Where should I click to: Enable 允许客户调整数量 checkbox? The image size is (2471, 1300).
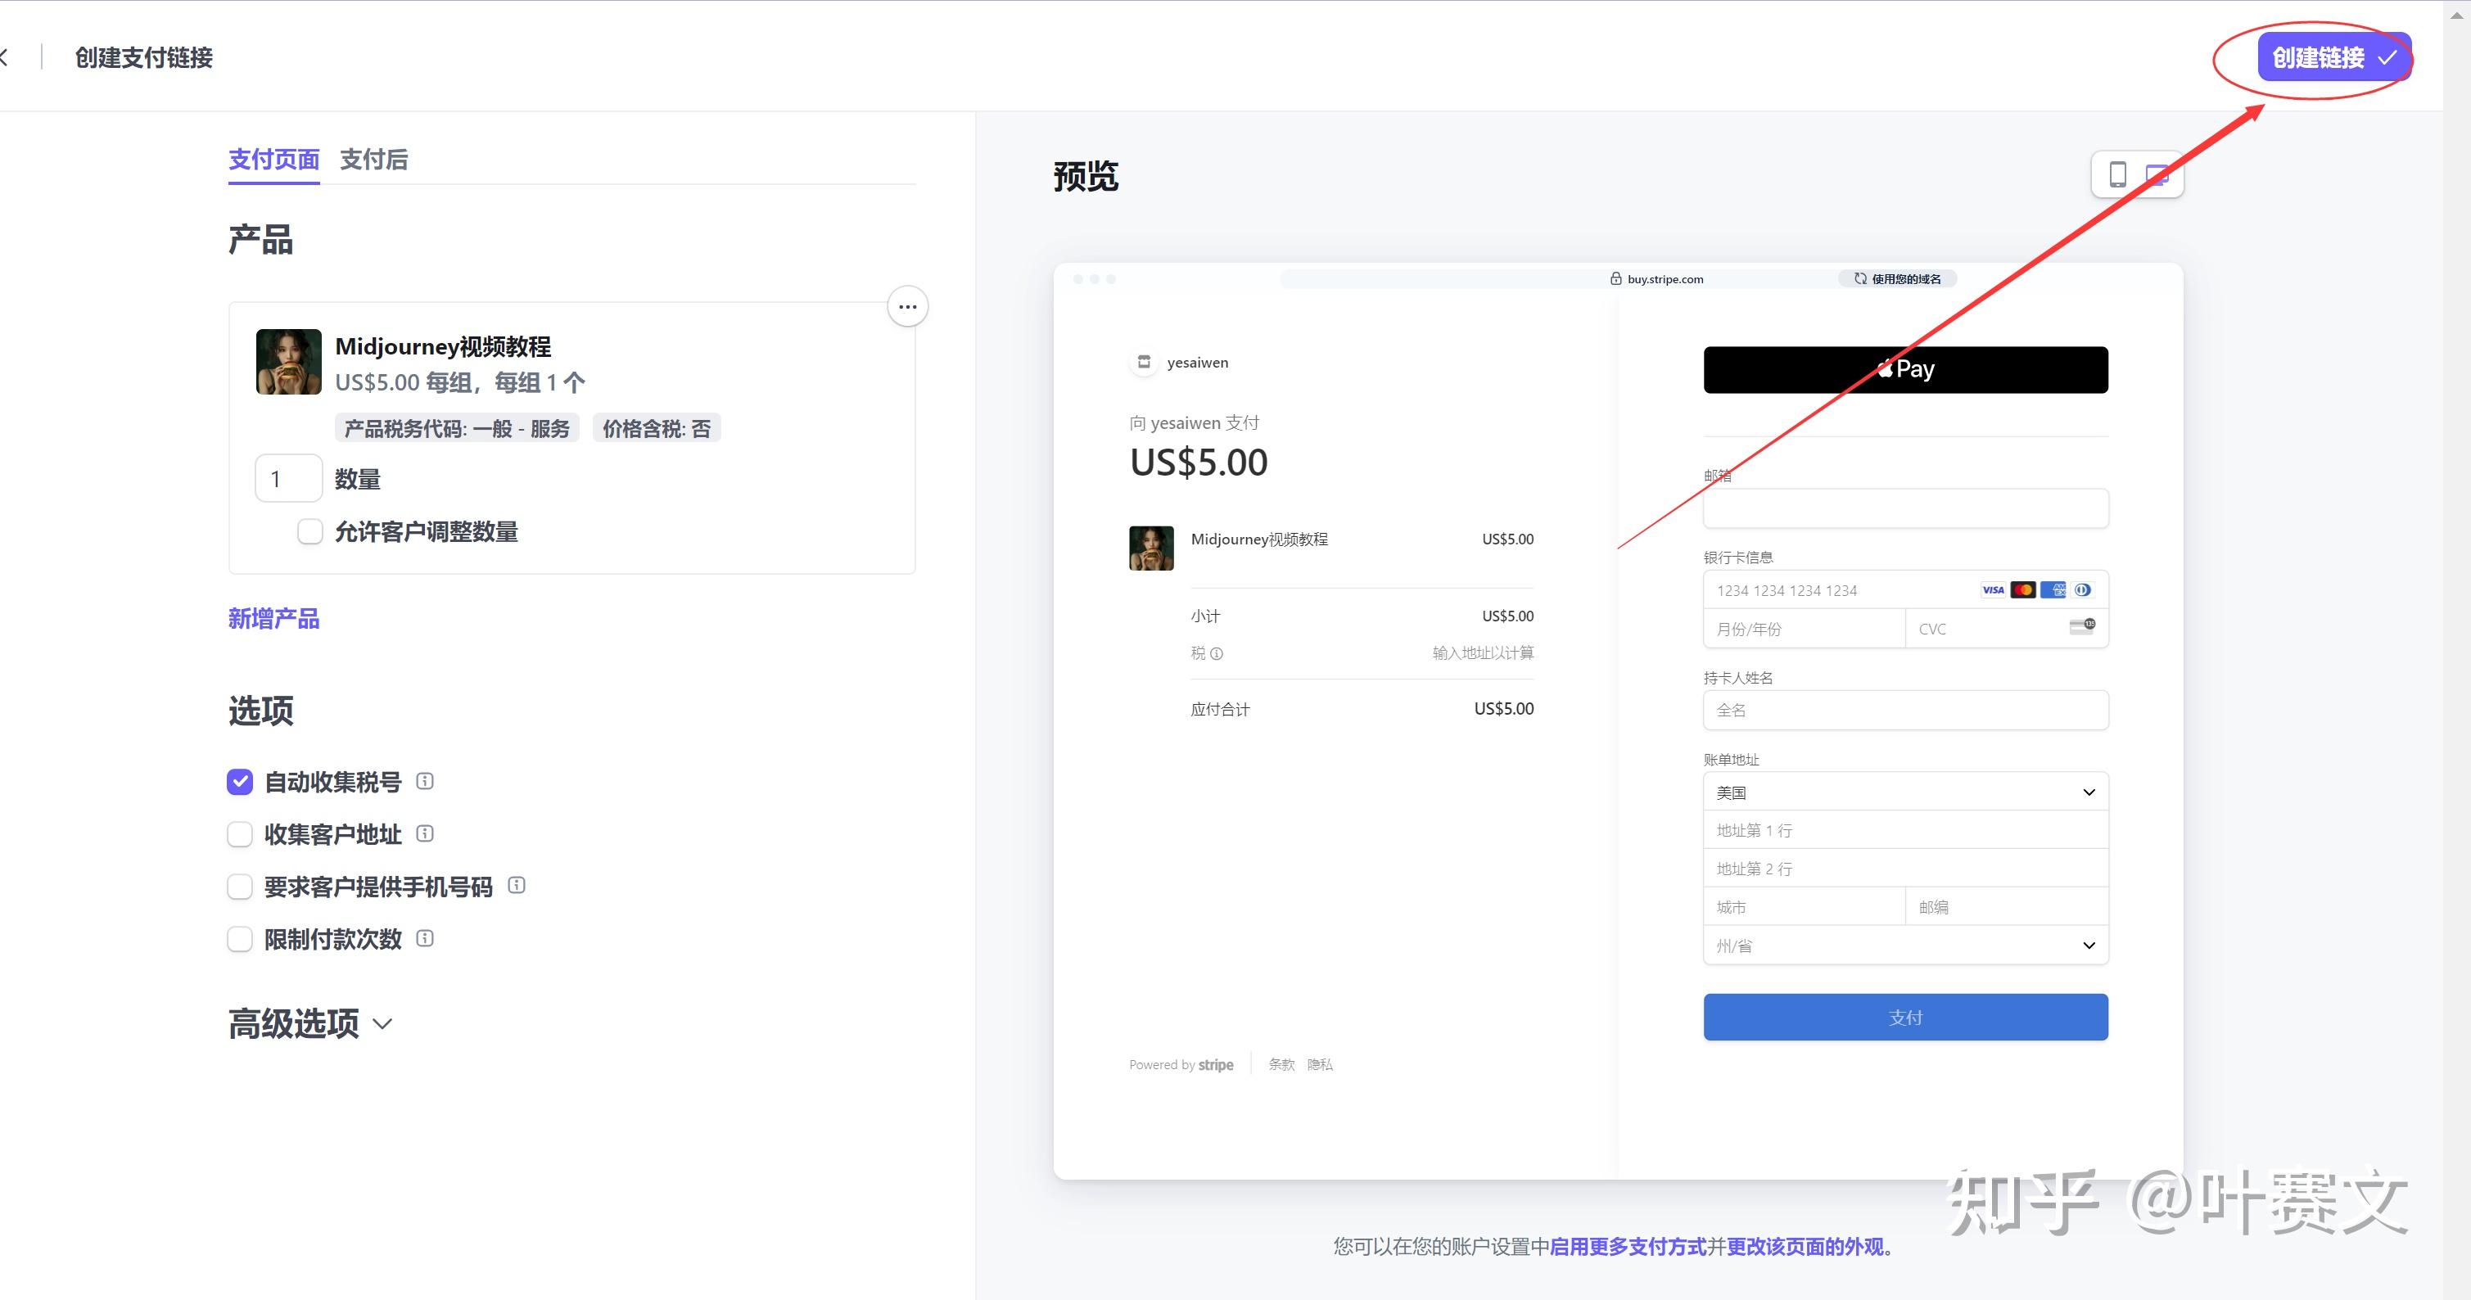point(309,531)
